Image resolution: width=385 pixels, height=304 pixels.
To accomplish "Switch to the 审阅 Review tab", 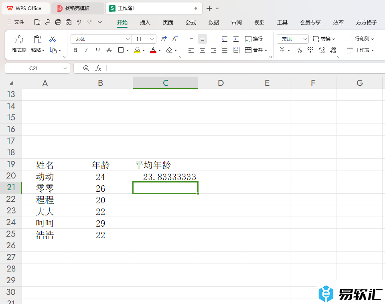I will (237, 22).
